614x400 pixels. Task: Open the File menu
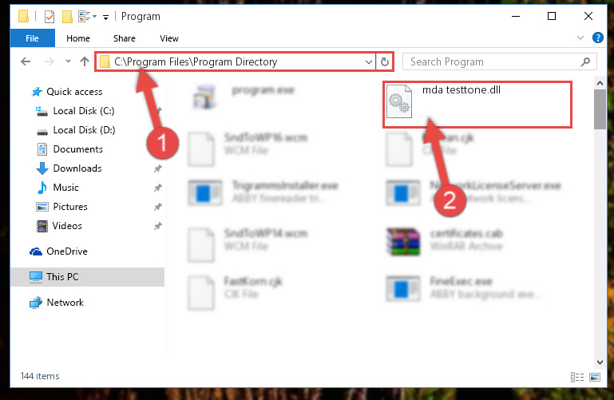point(33,38)
